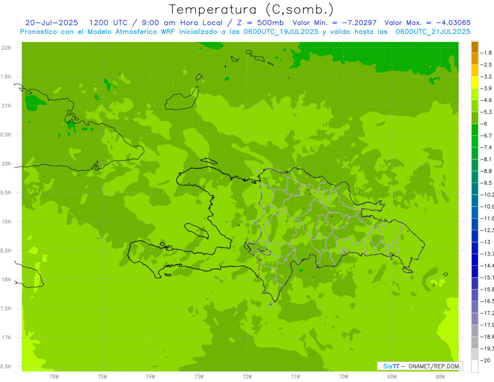This screenshot has height=382, width=494.
Task: Click the '-1.8' colorbar value
Action: [487, 53]
